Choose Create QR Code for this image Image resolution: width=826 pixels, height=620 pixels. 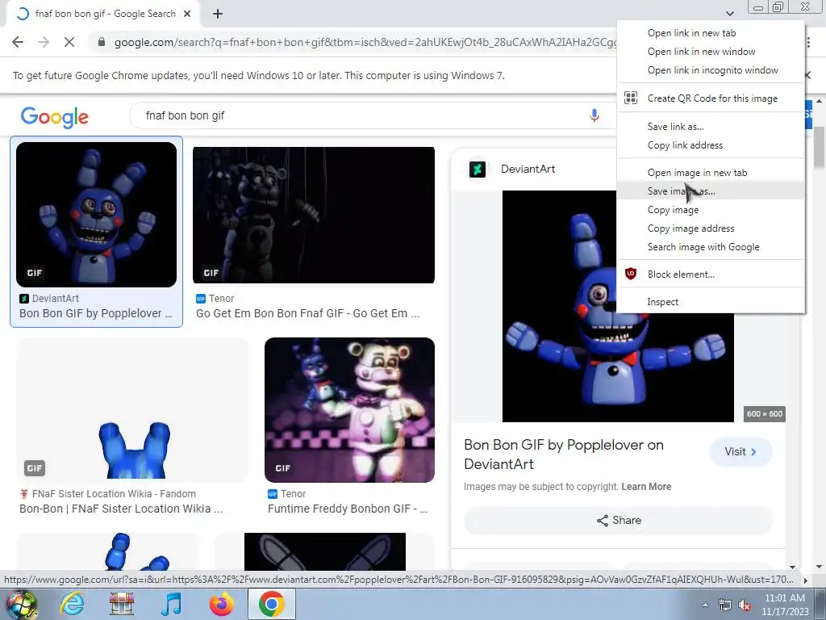[711, 98]
